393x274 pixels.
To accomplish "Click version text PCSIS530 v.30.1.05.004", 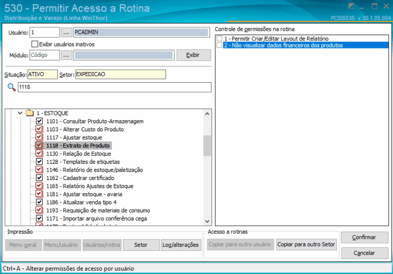I will [361, 18].
